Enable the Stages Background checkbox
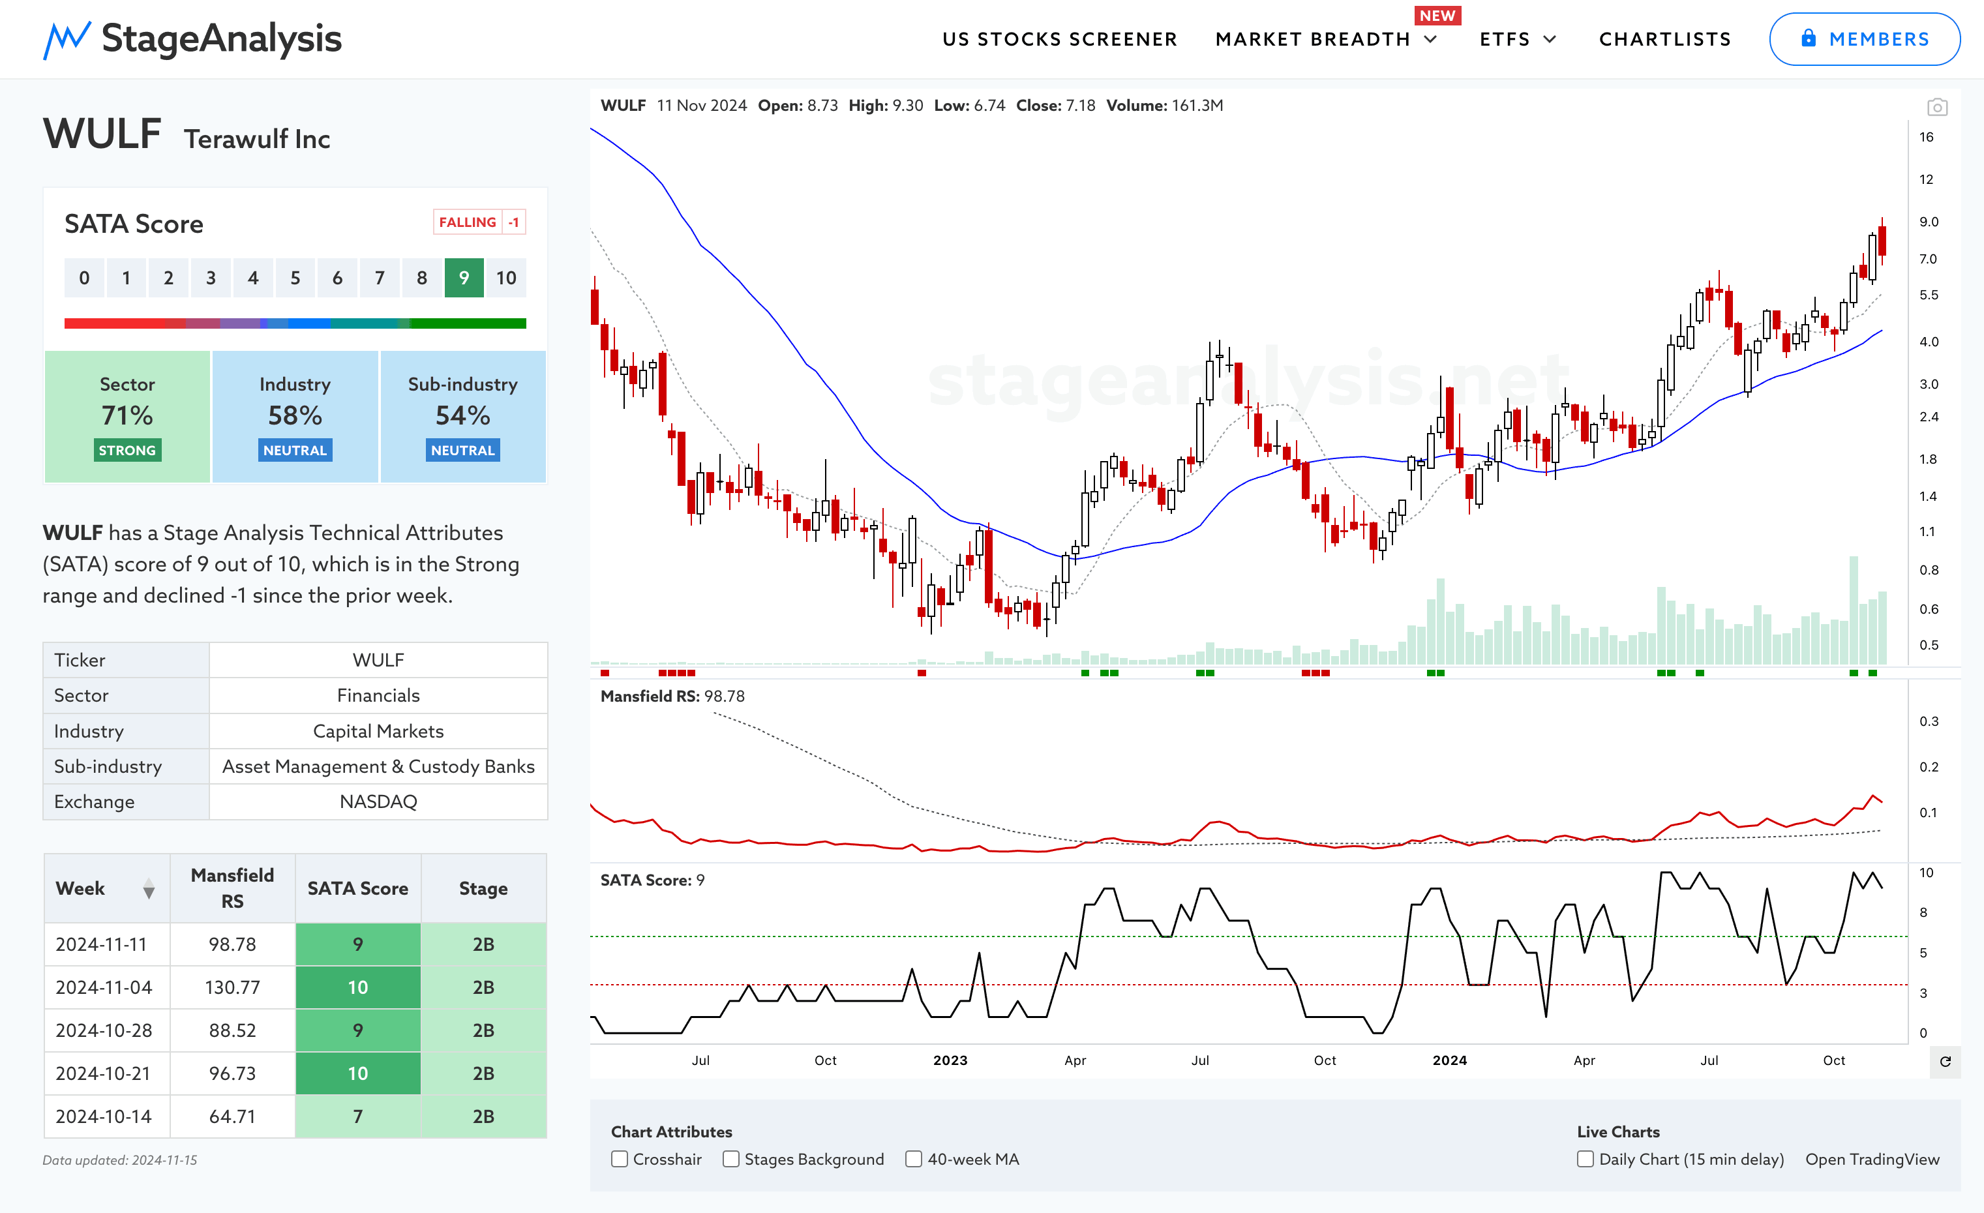The width and height of the screenshot is (1984, 1213). click(730, 1159)
